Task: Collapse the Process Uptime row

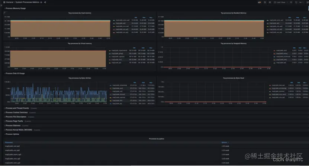Action: click(x=12, y=134)
